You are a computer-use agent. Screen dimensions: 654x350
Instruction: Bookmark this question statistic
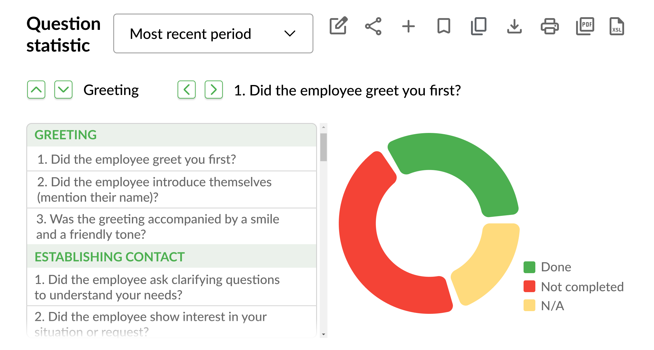[x=444, y=26]
